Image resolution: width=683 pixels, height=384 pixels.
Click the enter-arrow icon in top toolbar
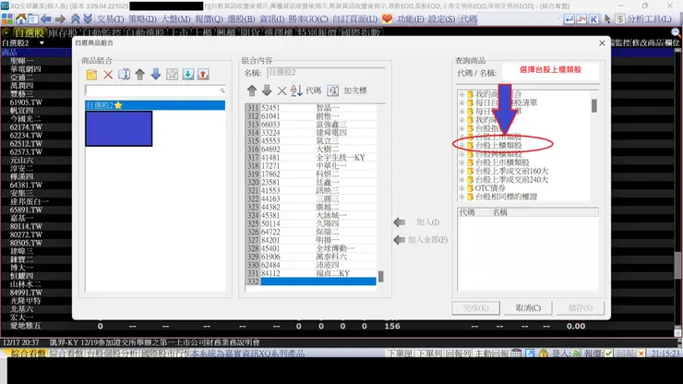point(569,19)
